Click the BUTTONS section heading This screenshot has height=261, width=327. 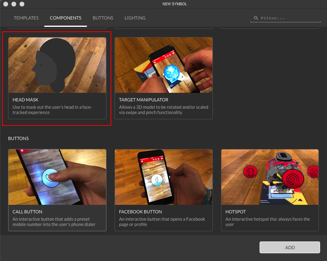point(18,138)
